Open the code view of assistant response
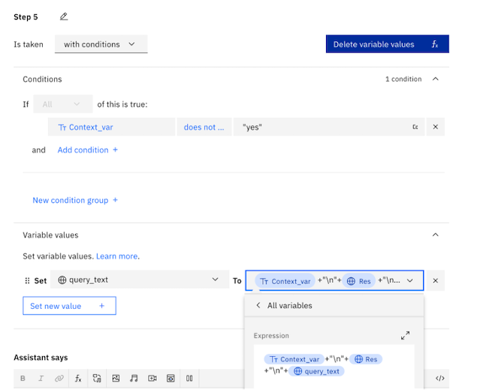Screen dimensions: 483x390 pos(440,378)
